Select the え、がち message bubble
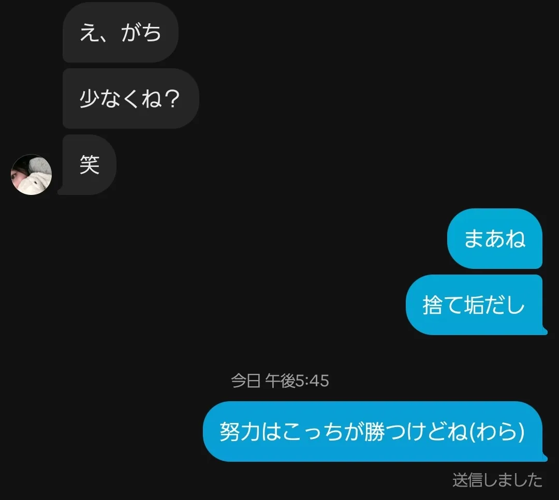 coord(121,33)
